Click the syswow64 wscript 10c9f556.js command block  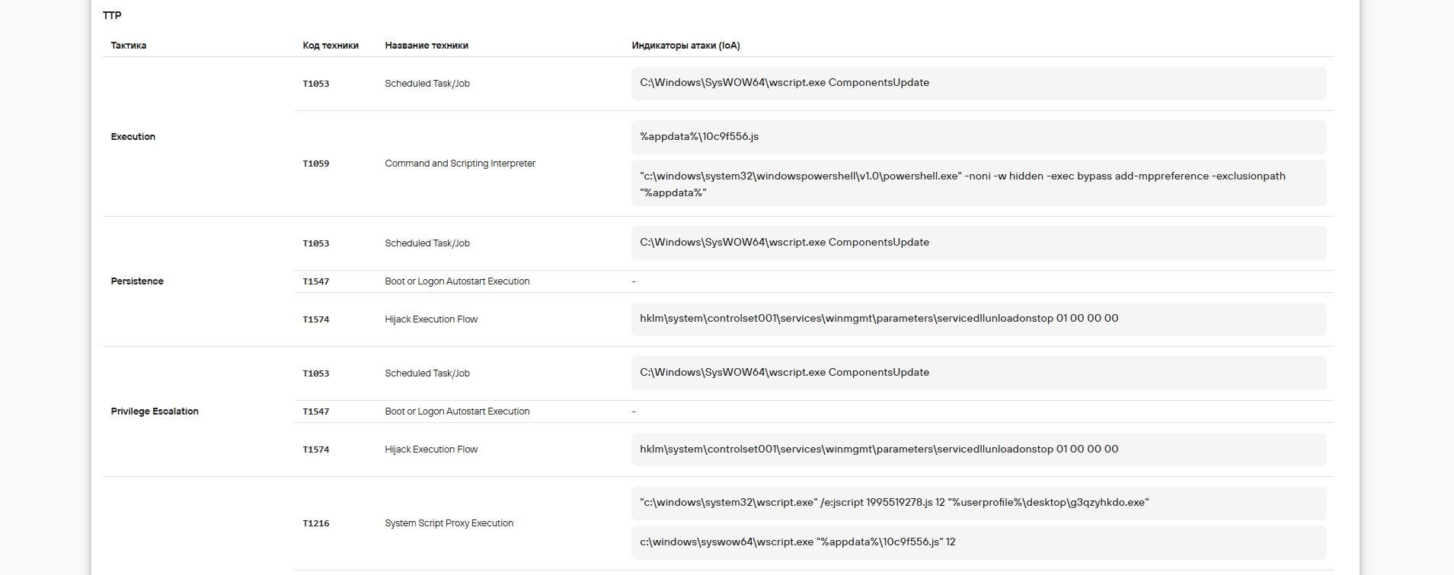pyautogui.click(x=979, y=542)
